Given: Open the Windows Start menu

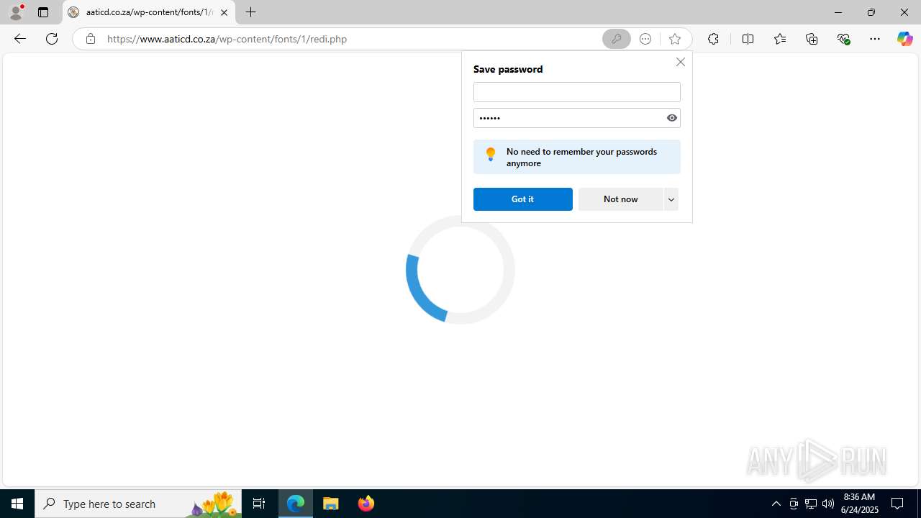Looking at the screenshot, I should point(17,504).
